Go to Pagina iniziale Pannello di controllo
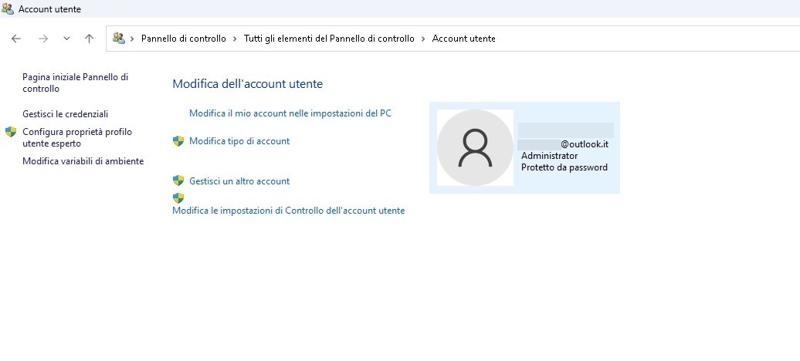This screenshot has height=361, width=800. pos(75,83)
